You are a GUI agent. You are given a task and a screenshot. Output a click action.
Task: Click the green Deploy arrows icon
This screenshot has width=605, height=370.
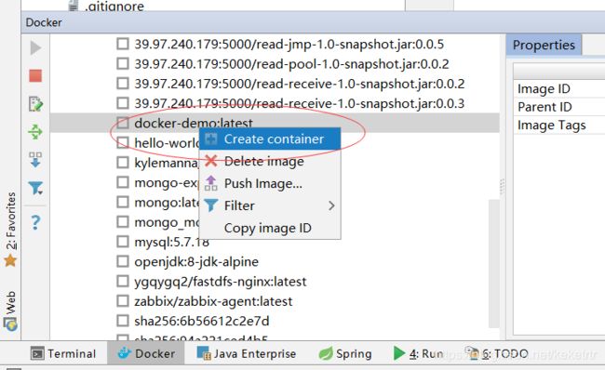tap(35, 132)
